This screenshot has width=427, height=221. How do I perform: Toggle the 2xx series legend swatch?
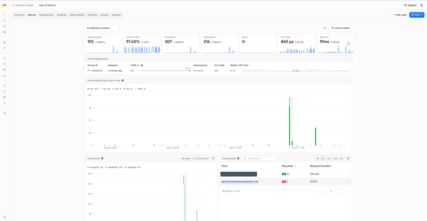click(88, 89)
